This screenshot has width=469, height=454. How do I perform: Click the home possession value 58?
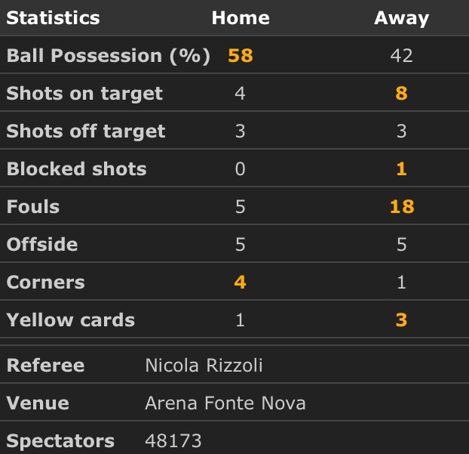[240, 56]
